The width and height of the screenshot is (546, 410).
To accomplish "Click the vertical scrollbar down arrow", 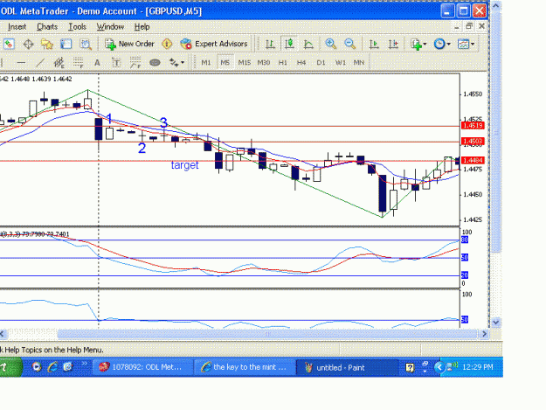I will tap(496, 323).
